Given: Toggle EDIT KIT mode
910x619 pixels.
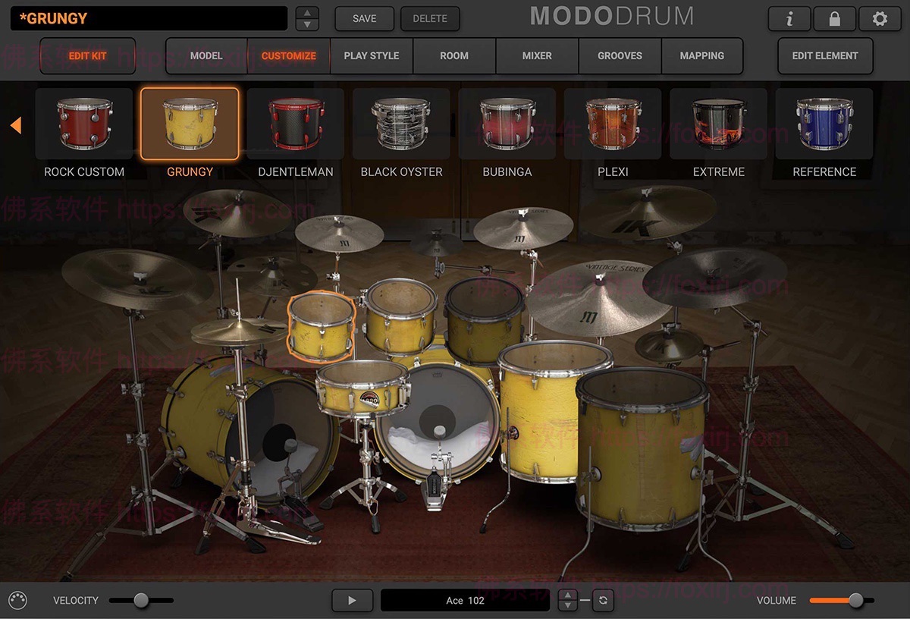Looking at the screenshot, I should (87, 55).
